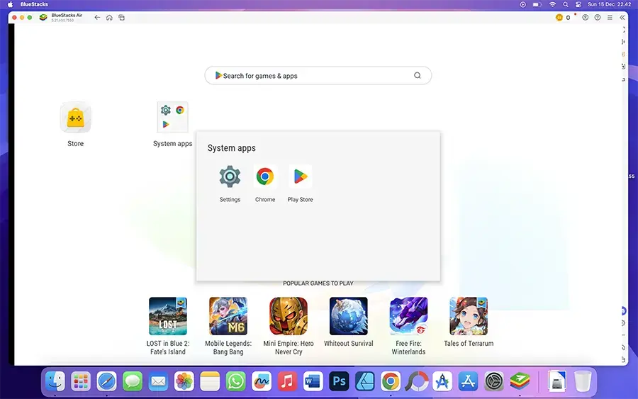Open the multi-instance windows toolbar icon
638x399 pixels.
tap(121, 18)
